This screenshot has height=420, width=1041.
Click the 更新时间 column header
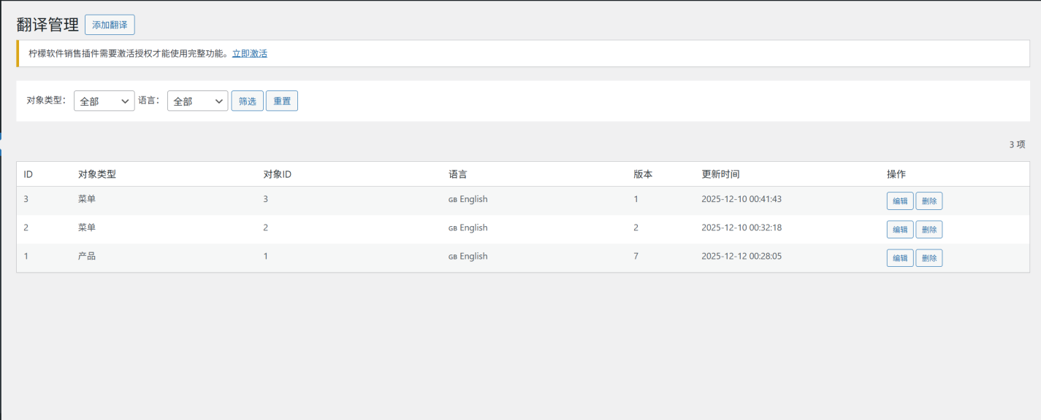pyautogui.click(x=720, y=174)
